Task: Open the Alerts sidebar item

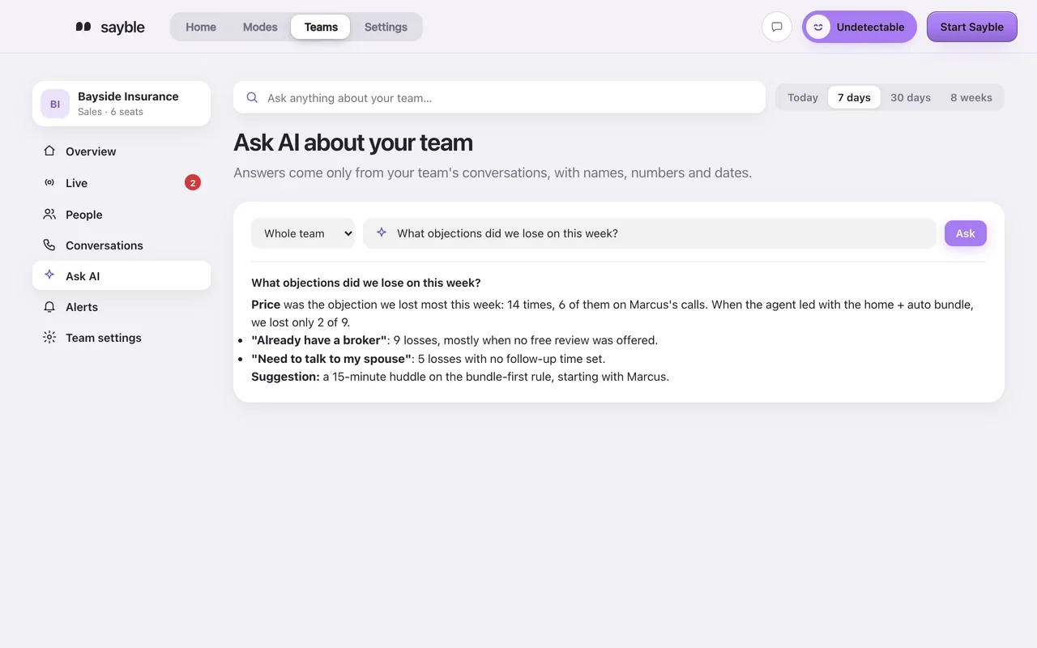Action: coord(122,307)
